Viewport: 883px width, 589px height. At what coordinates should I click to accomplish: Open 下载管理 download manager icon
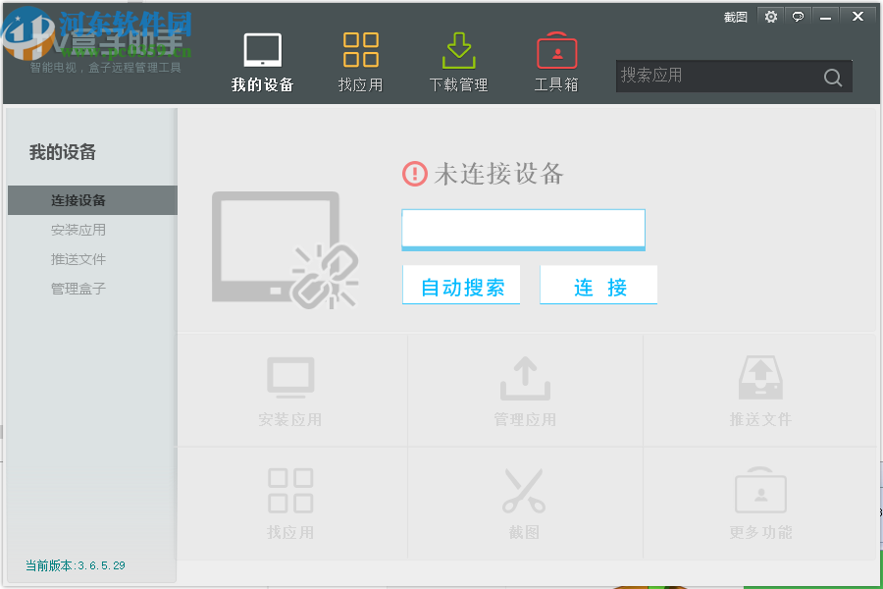tap(458, 49)
